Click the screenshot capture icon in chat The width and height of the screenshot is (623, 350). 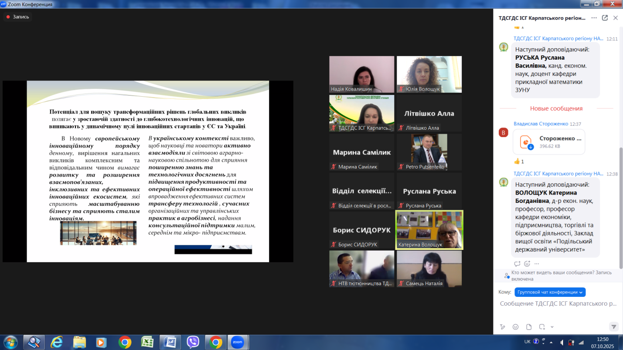pos(542,327)
